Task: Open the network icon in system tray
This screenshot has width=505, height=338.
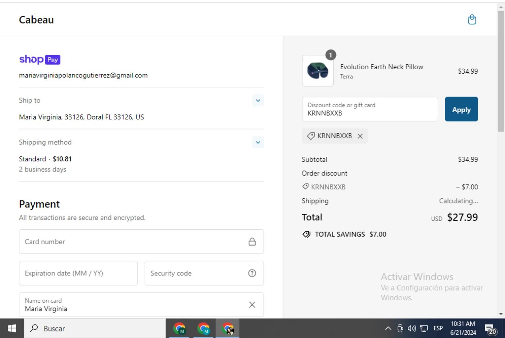Action: [x=424, y=328]
